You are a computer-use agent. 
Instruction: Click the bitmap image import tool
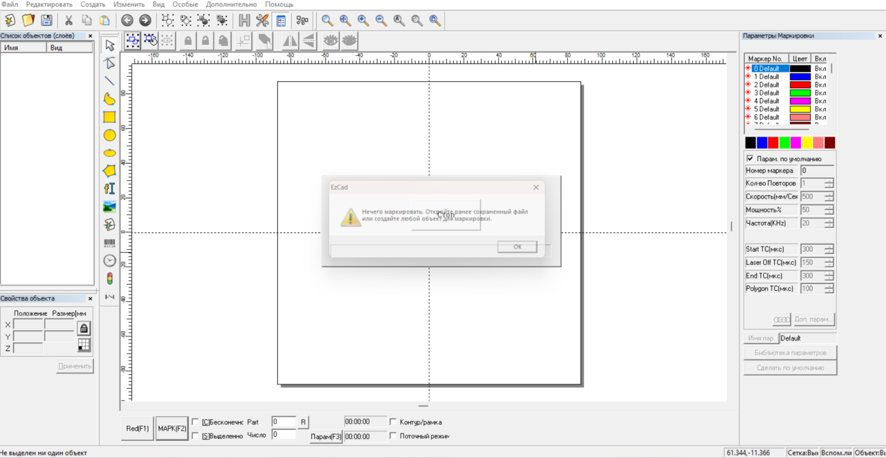[x=109, y=207]
